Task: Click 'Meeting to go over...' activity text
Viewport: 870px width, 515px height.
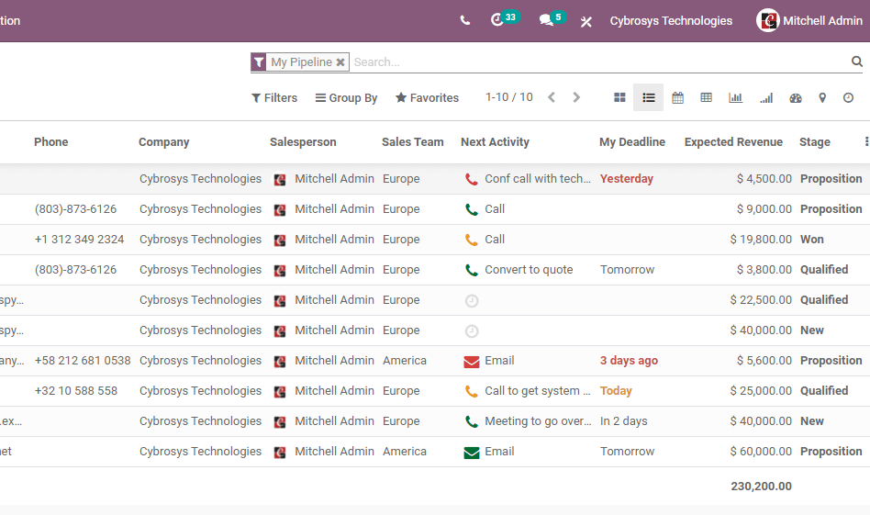Action: click(538, 421)
